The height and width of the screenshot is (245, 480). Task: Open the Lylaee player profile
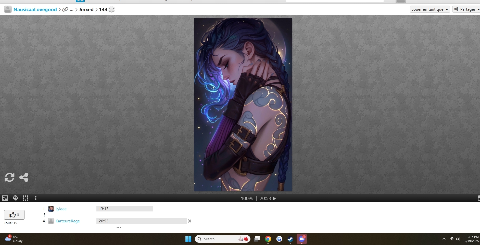(x=61, y=209)
